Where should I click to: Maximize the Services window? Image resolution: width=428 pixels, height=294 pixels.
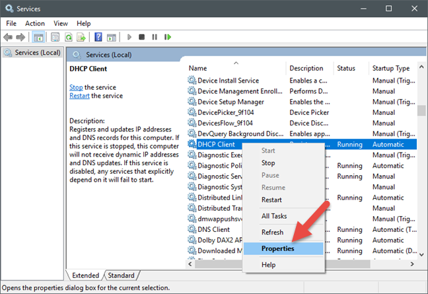coord(388,9)
